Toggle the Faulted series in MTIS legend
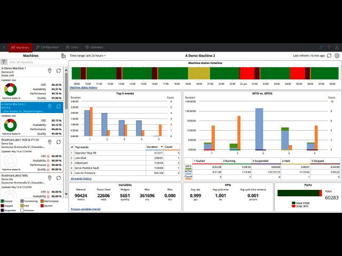Image resolution: width=342 pixels, height=256 pixels. click(197, 160)
